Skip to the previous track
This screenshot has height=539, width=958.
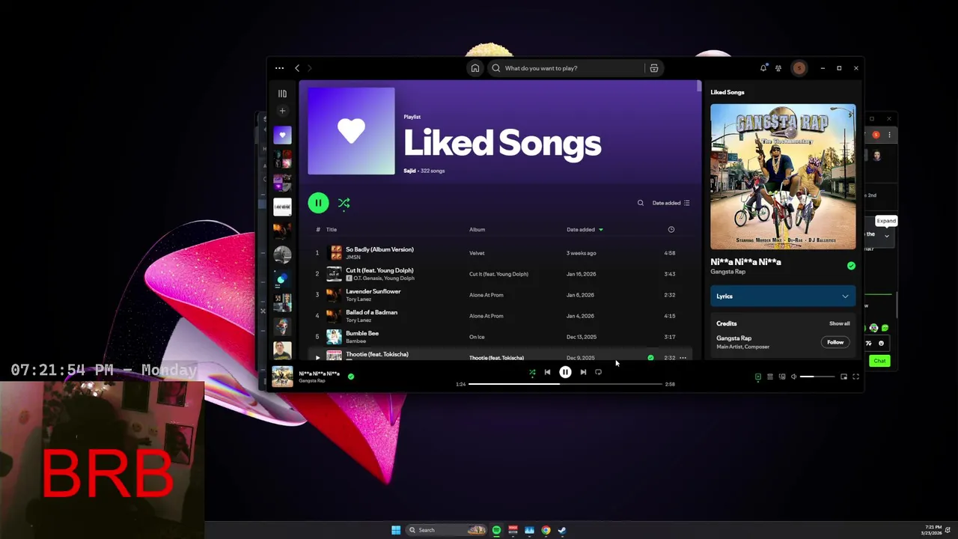[x=547, y=372]
